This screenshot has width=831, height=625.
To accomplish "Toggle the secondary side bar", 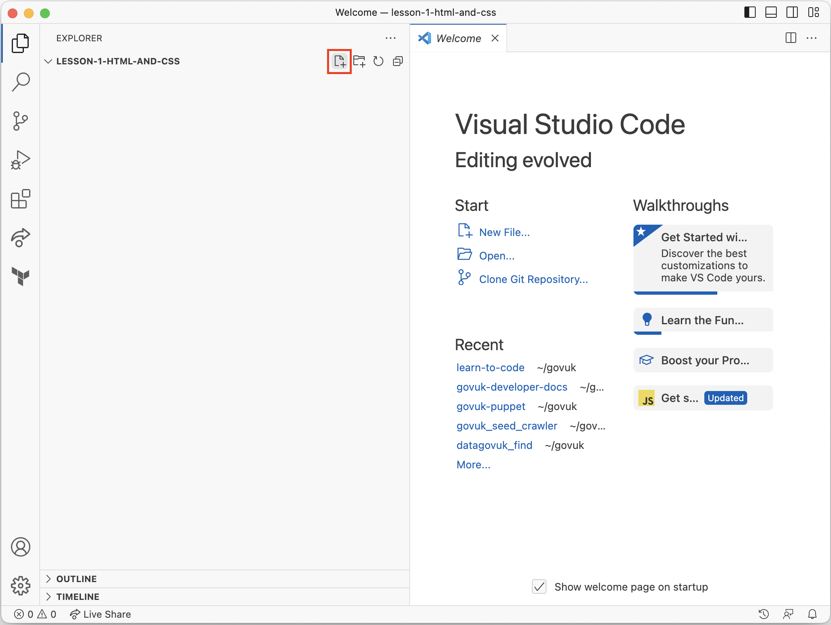I will pos(792,13).
